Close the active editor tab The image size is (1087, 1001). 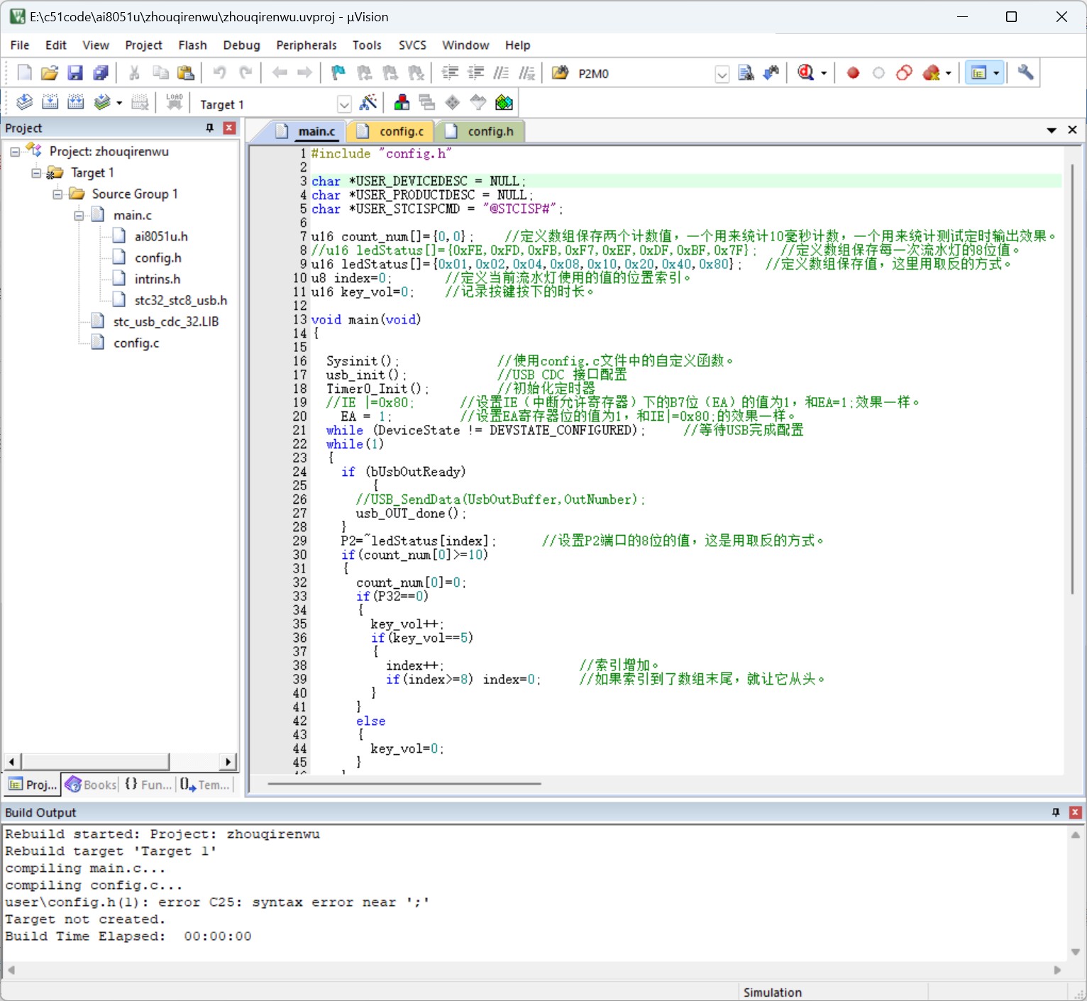[x=1072, y=130]
